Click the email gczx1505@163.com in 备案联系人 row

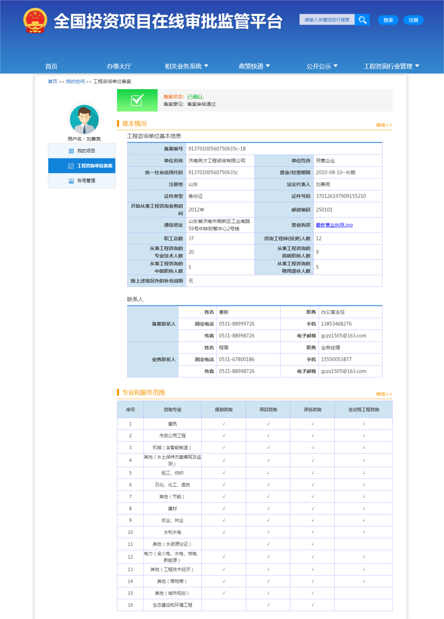343,335
